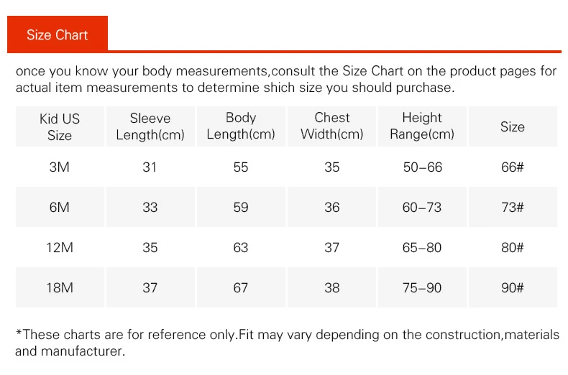Select the 73# size cell
Image resolution: width=568 pixels, height=375 pixels.
[x=513, y=207]
